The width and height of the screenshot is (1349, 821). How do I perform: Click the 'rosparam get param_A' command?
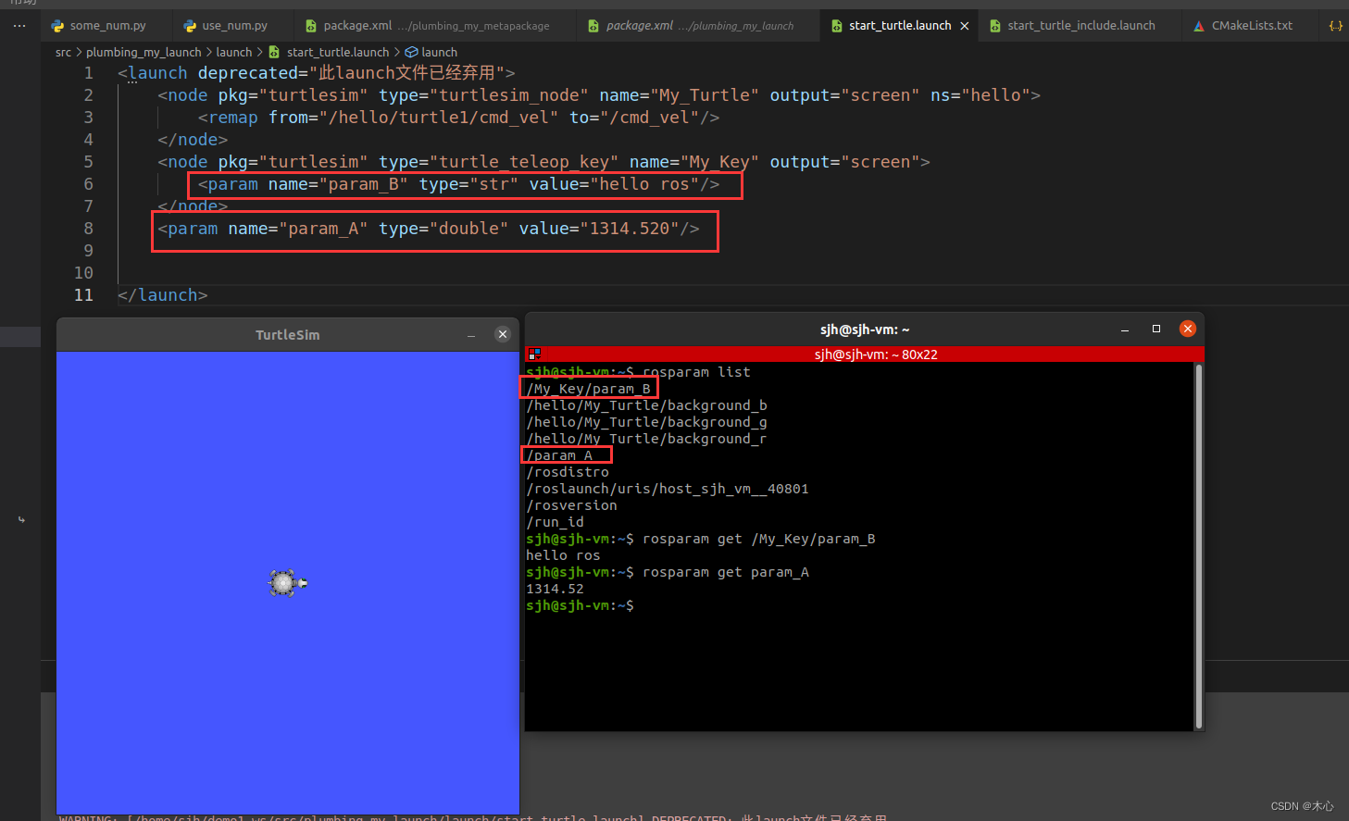tap(726, 572)
